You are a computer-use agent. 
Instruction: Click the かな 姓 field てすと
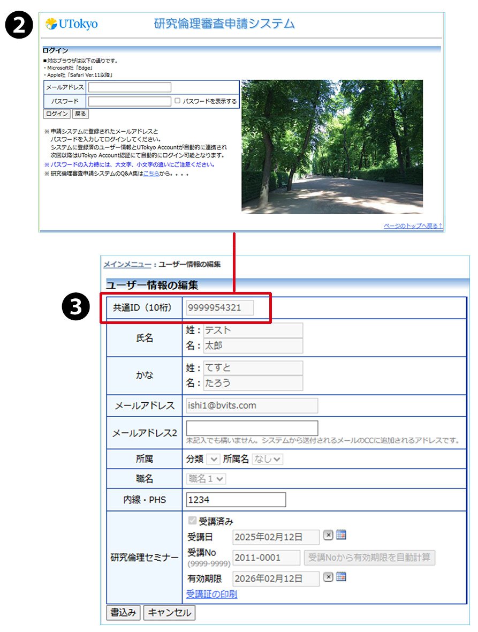click(x=253, y=368)
